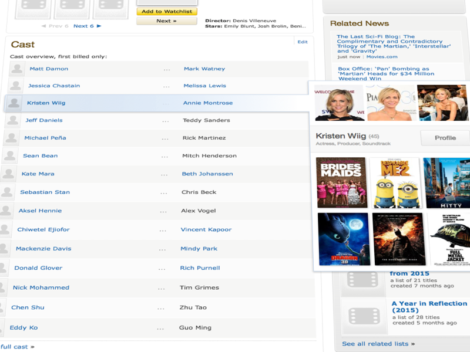Click Aksel Hennie's avatar placeholder icon
This screenshot has width=470, height=352.
[5, 211]
